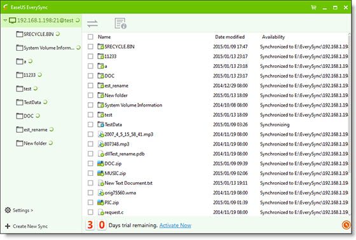Click the 'Synchronizing' availability status text
356x240 pixels.
pyautogui.click(x=275, y=124)
